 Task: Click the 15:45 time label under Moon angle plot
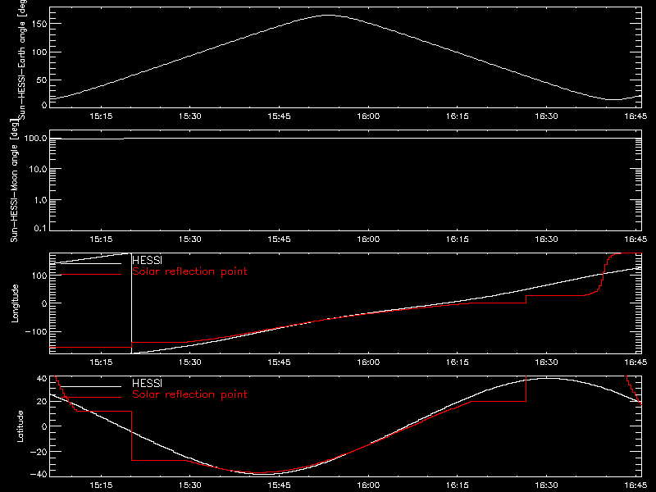tap(279, 239)
